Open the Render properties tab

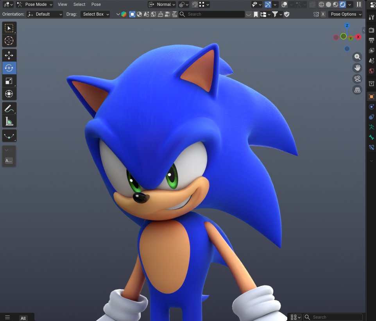371,30
